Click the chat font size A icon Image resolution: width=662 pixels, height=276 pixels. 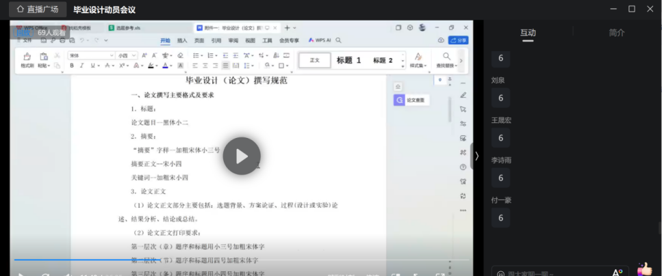click(617, 273)
